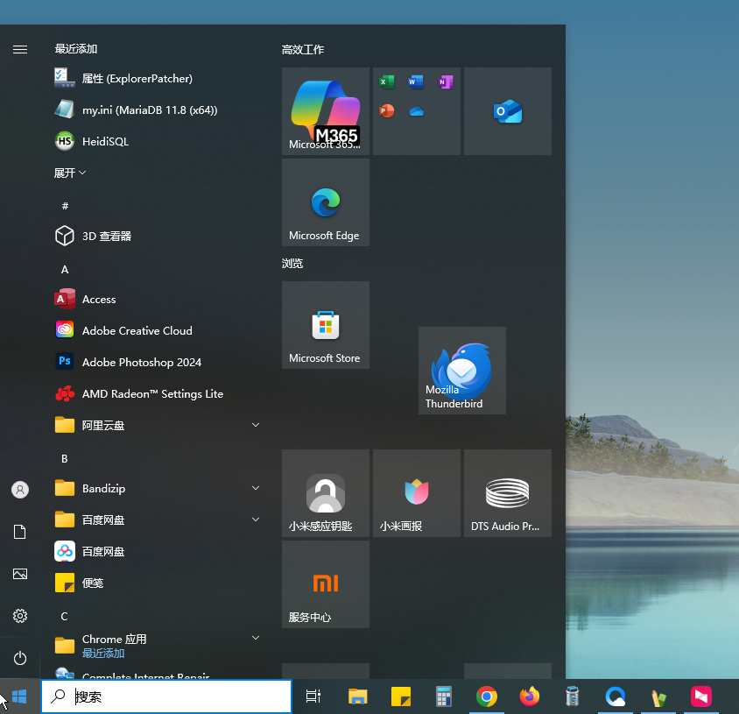The height and width of the screenshot is (714, 739).
Task: Launch Excel from the Office tile group
Action: pos(387,82)
